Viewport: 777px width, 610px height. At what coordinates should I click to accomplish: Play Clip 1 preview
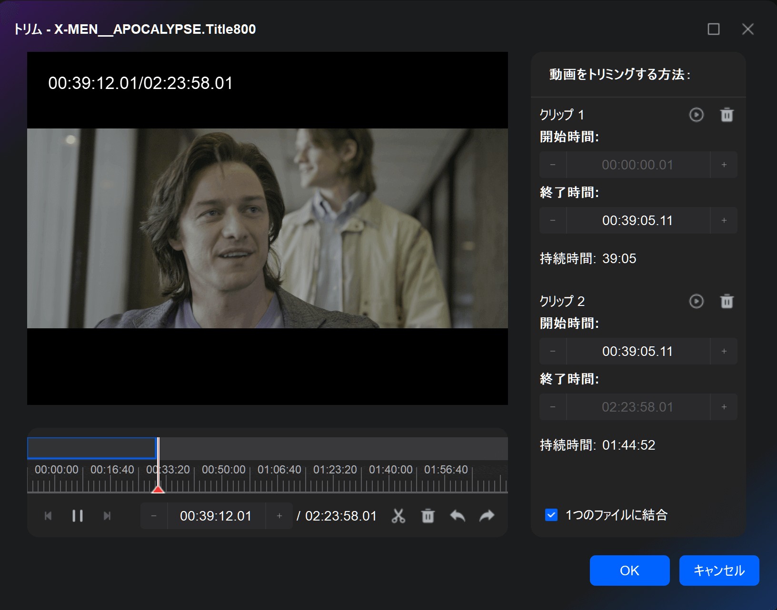pos(696,115)
